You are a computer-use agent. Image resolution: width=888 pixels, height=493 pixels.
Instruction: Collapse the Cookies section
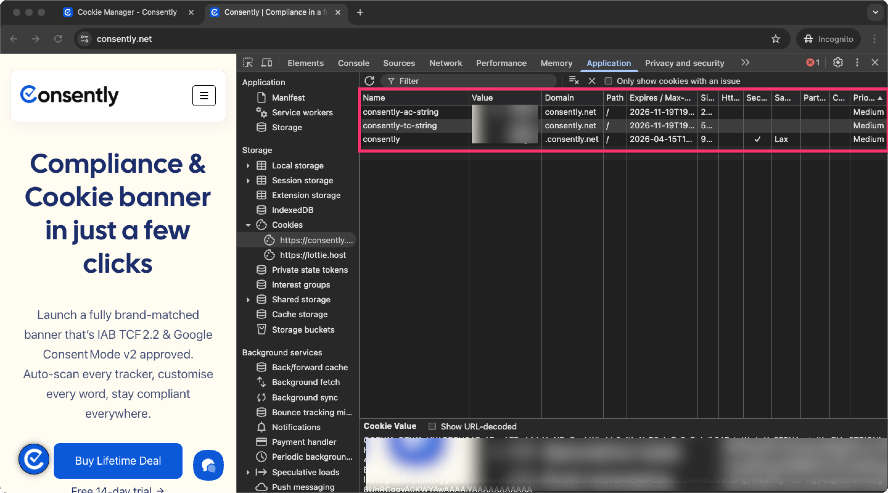[248, 225]
